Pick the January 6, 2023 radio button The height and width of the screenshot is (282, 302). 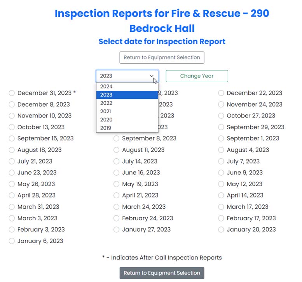pos(12,241)
